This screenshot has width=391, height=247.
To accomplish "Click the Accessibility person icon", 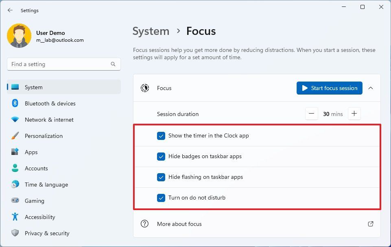I will tap(14, 217).
